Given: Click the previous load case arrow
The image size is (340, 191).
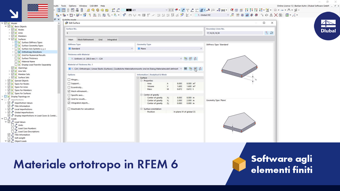Looking at the screenshot, I should coord(170,10).
